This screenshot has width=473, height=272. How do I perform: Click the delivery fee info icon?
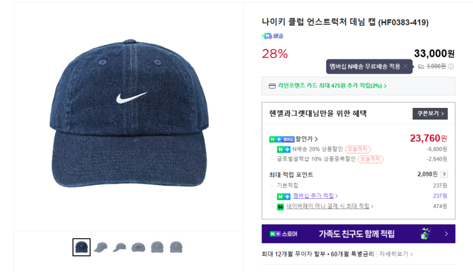click(x=451, y=67)
